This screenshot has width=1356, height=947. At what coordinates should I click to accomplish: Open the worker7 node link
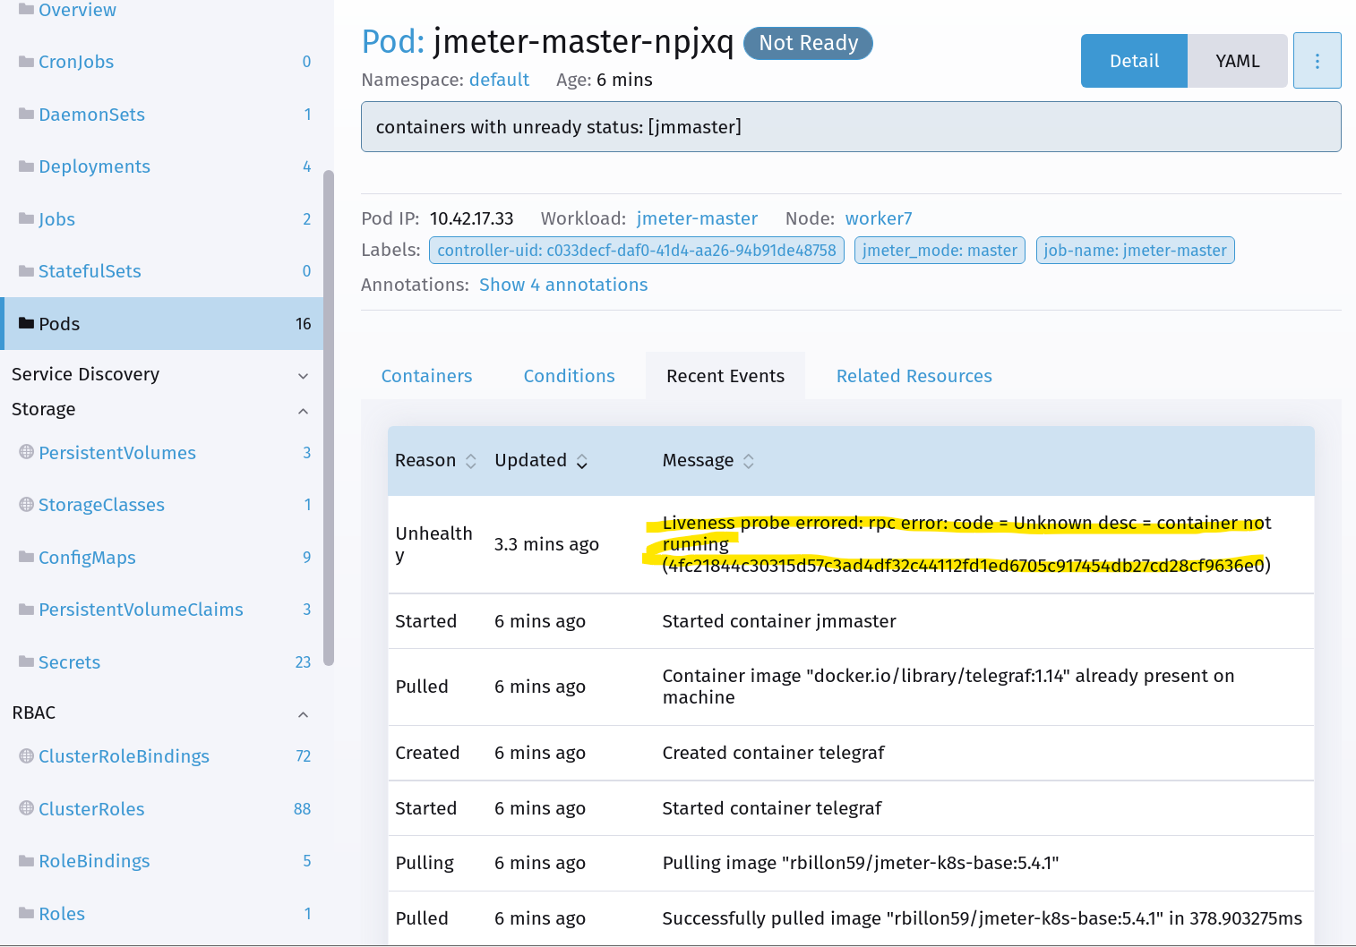tap(879, 218)
